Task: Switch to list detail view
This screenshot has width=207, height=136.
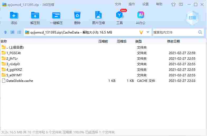Action: 19,32
